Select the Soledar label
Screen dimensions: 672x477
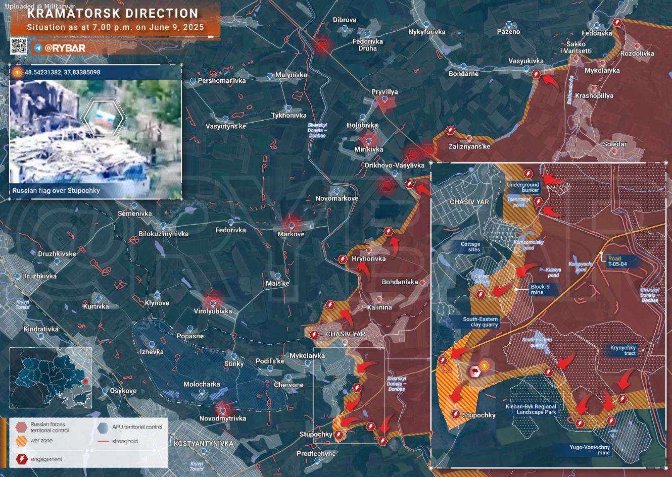click(614, 144)
